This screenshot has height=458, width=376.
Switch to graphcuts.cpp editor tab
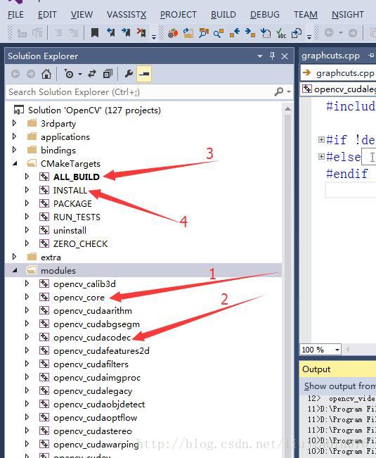coord(330,56)
